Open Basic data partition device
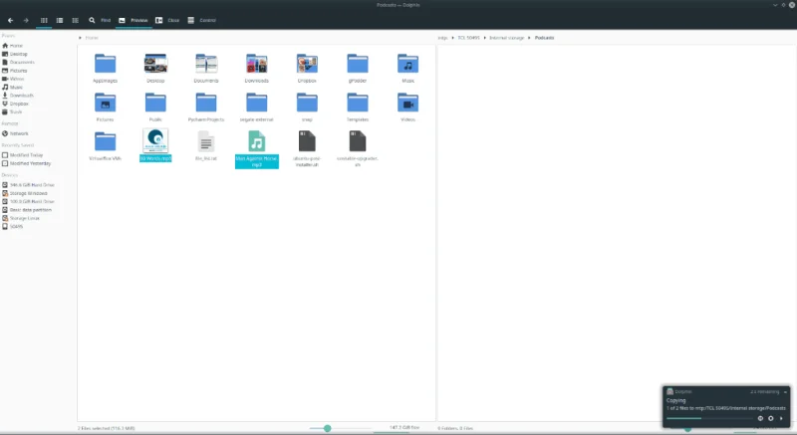 click(x=27, y=210)
